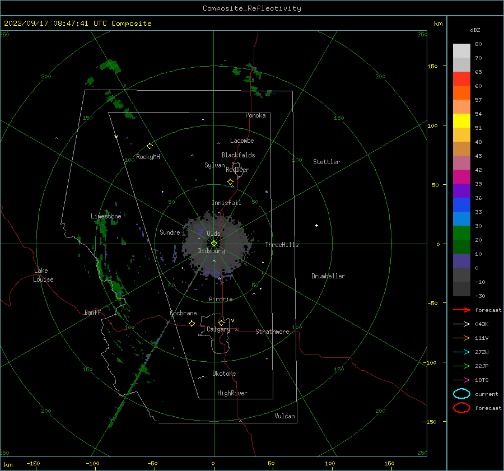Click the orange 111V arrow in legend
Viewport: 504px width, 471px height.
pos(461,338)
